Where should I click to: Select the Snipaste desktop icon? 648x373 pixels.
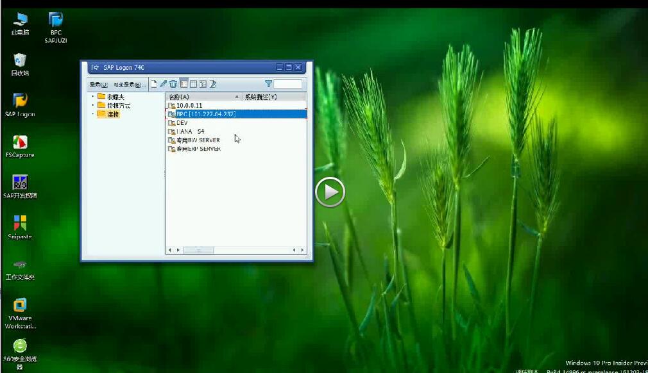coord(20,224)
